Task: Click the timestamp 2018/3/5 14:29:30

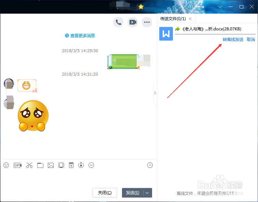Action: coord(80,50)
